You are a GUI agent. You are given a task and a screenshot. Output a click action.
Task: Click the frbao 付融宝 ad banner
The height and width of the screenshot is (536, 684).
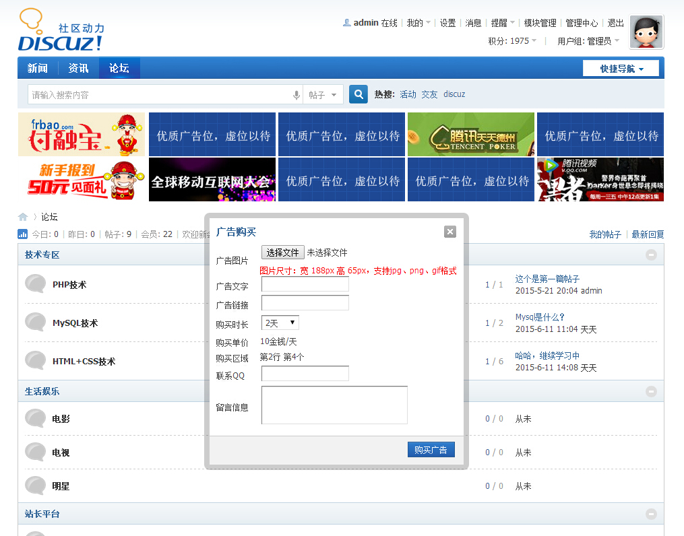click(81, 134)
